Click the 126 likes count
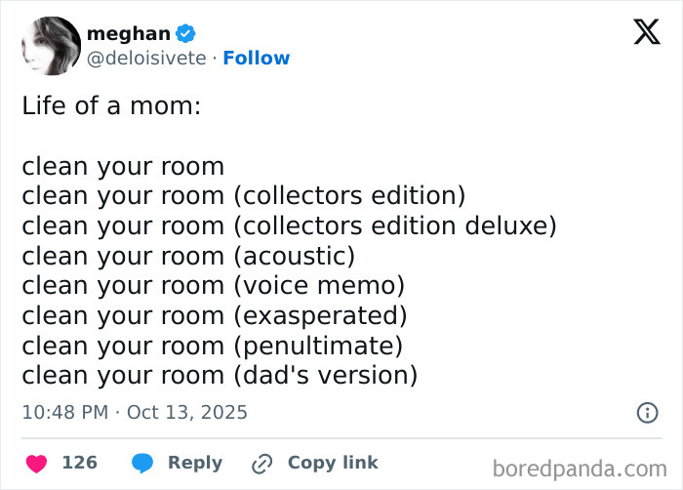The image size is (683, 490). tap(79, 463)
